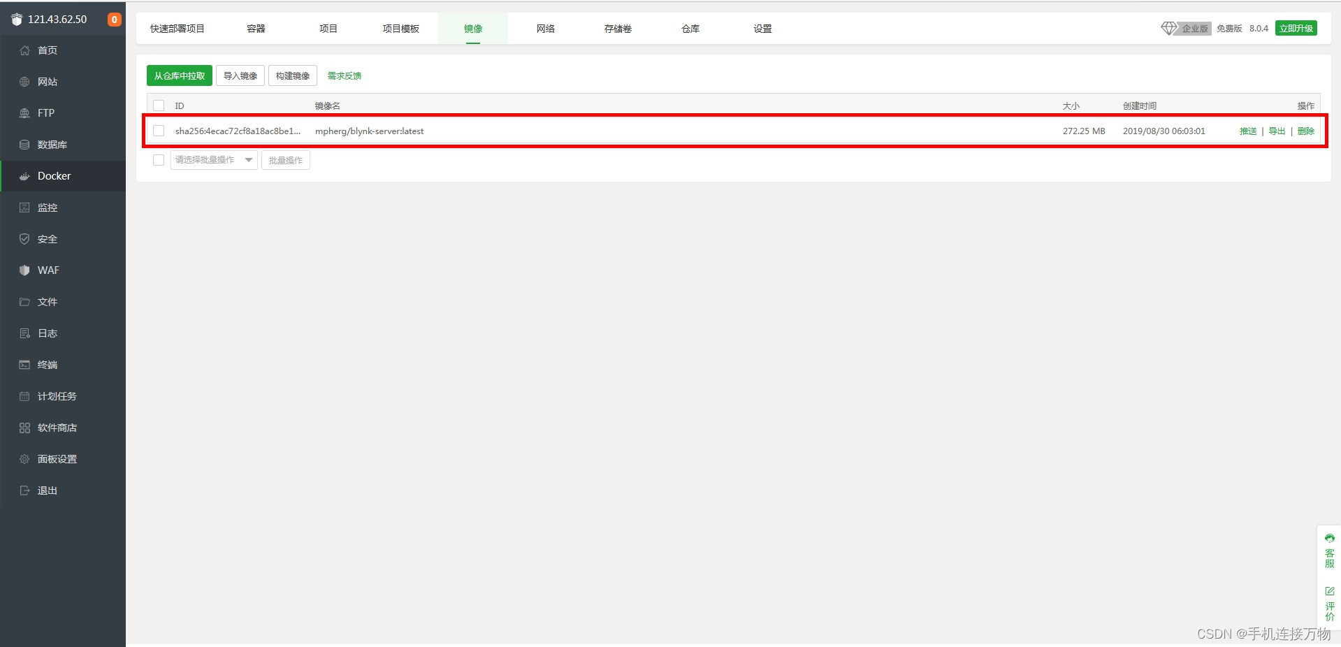
Task: Click the home icon beside 首页
Action: point(24,50)
